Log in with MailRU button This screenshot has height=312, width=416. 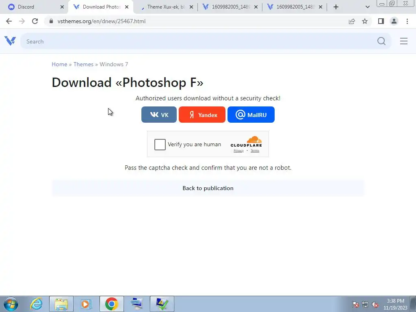251,115
